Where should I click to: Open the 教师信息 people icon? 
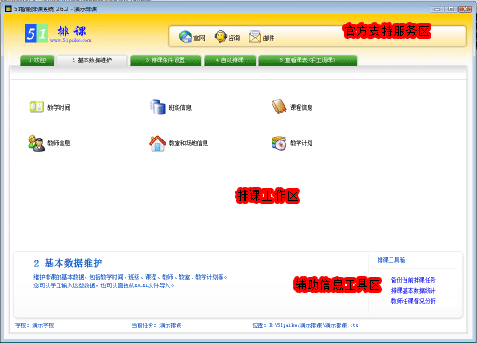click(36, 143)
